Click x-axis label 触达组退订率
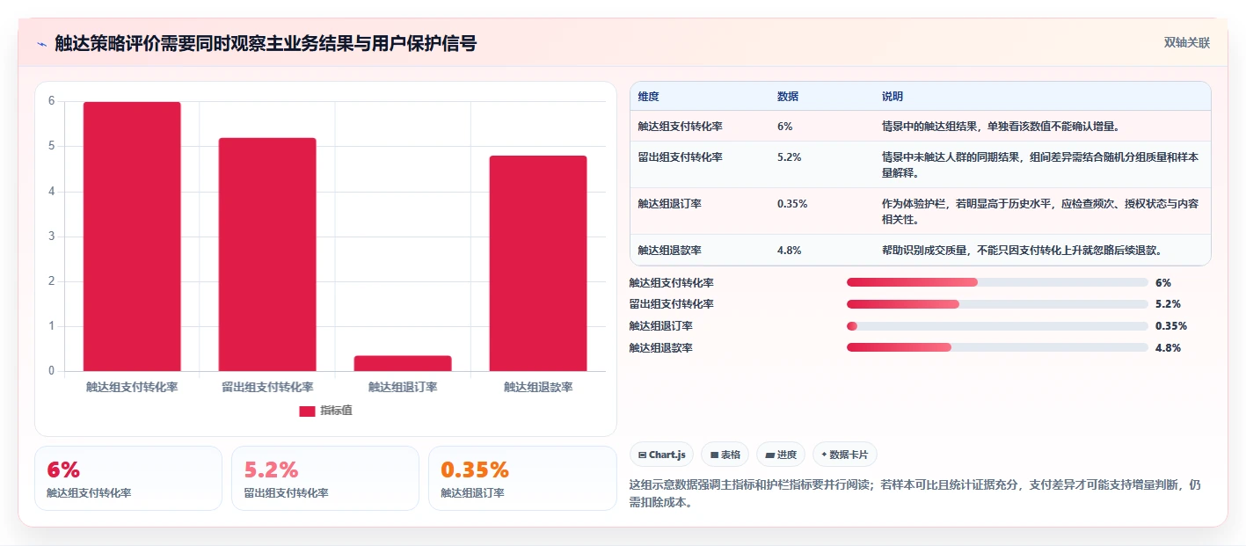Image resolution: width=1246 pixels, height=546 pixels. click(403, 387)
